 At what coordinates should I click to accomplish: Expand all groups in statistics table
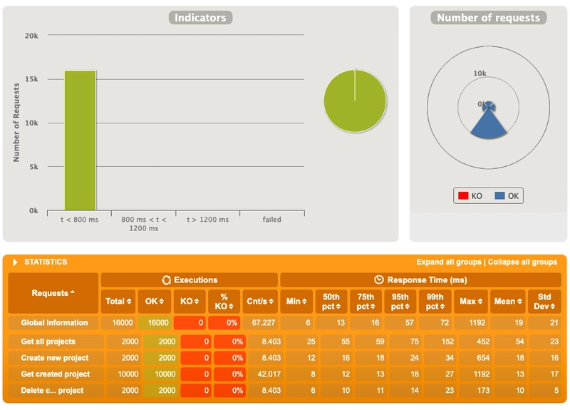tap(449, 262)
